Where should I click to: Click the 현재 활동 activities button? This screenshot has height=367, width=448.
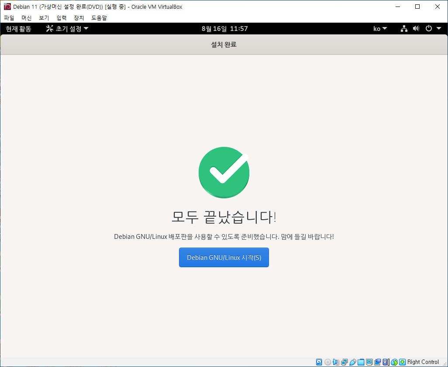click(19, 28)
